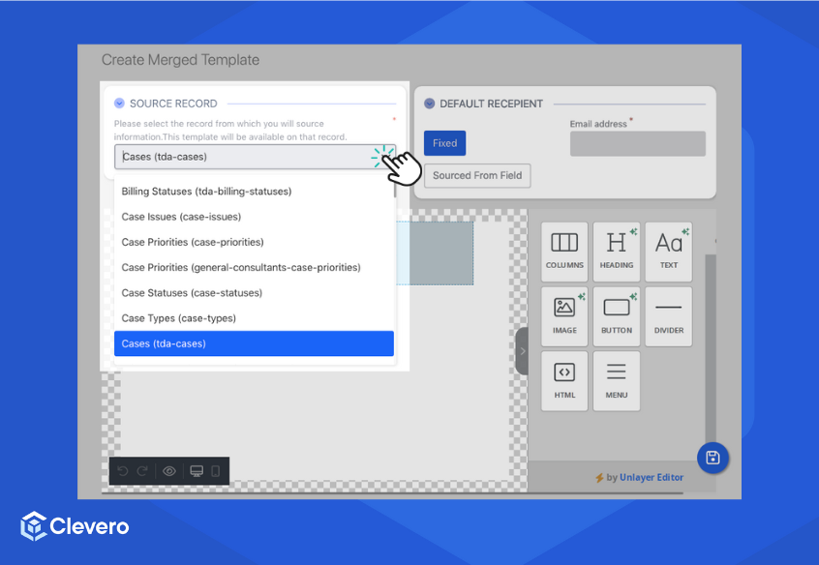Open the Unlayer Editor link
The image size is (819, 565).
(652, 477)
